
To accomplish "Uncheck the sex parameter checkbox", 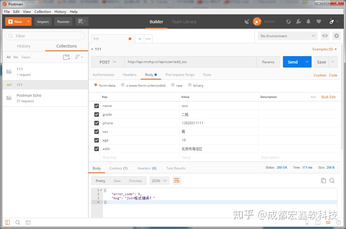I will 97,132.
